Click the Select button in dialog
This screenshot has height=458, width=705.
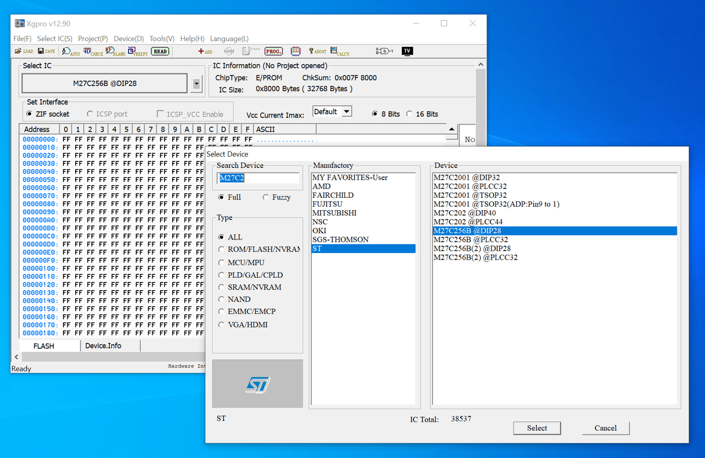[537, 428]
